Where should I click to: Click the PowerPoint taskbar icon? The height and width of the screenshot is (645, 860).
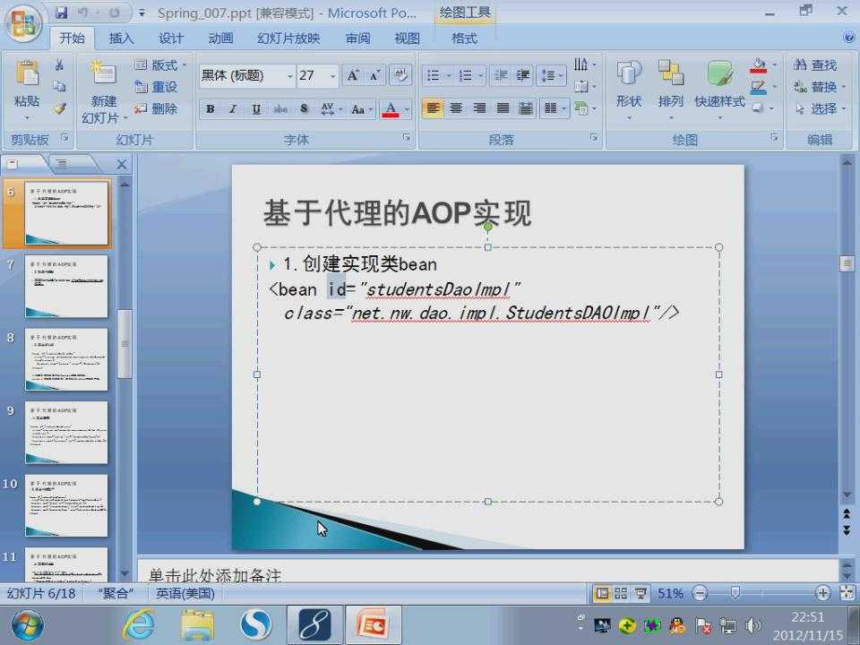tap(374, 624)
